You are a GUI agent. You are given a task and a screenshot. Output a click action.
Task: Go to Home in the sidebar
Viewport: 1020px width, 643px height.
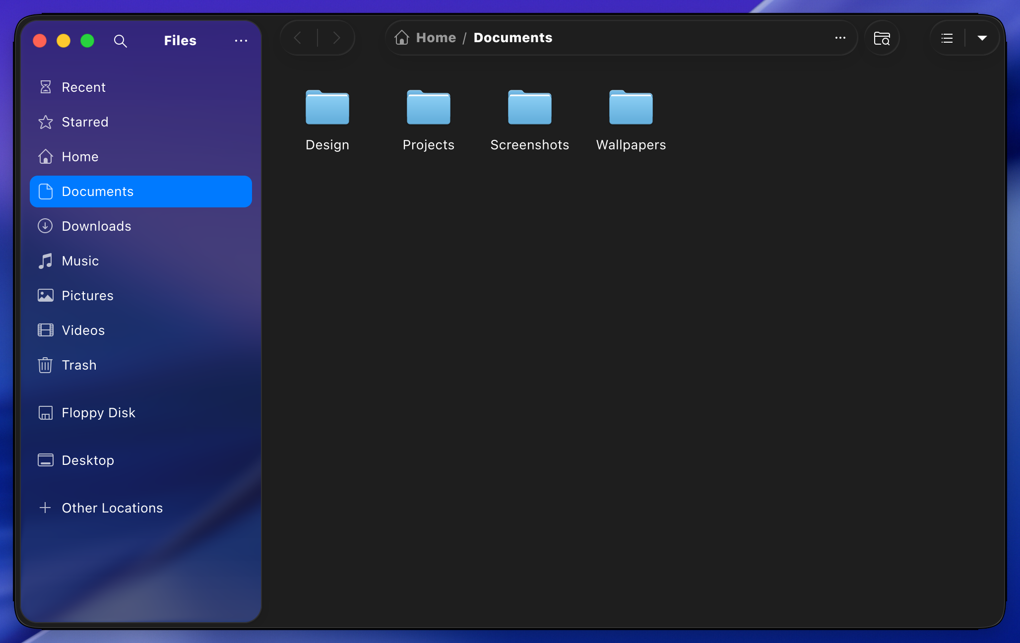tap(141, 157)
